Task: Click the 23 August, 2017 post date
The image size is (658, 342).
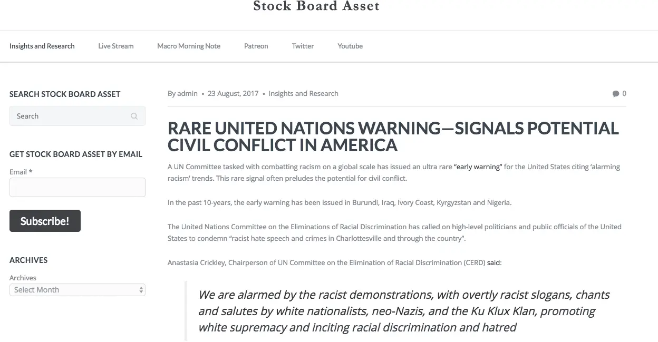Action: pyautogui.click(x=233, y=94)
